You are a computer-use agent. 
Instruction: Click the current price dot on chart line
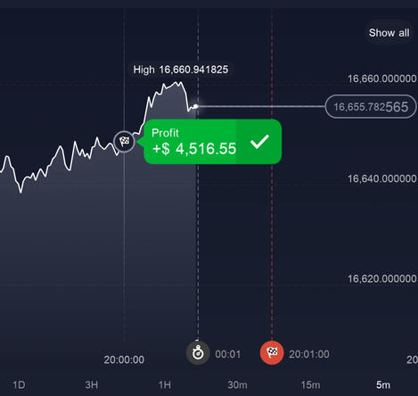195,106
